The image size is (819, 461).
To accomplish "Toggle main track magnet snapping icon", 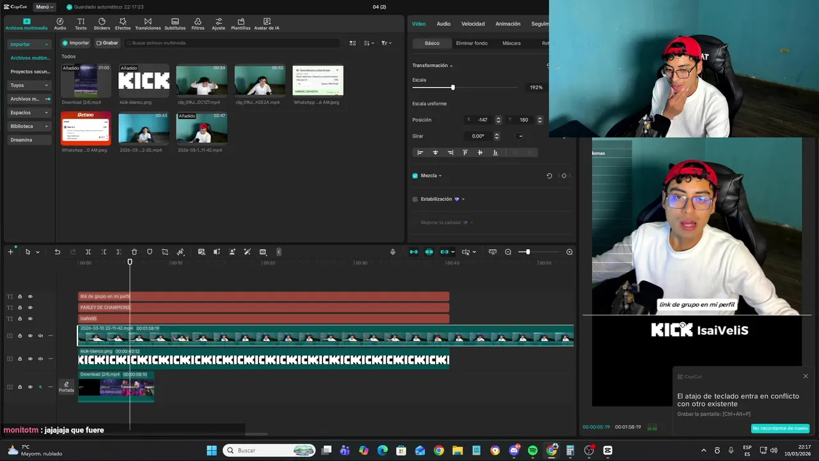I will tap(413, 252).
